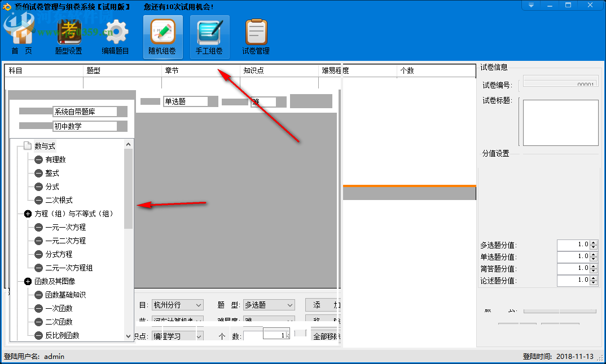Select the 整式 tree item

click(x=52, y=173)
